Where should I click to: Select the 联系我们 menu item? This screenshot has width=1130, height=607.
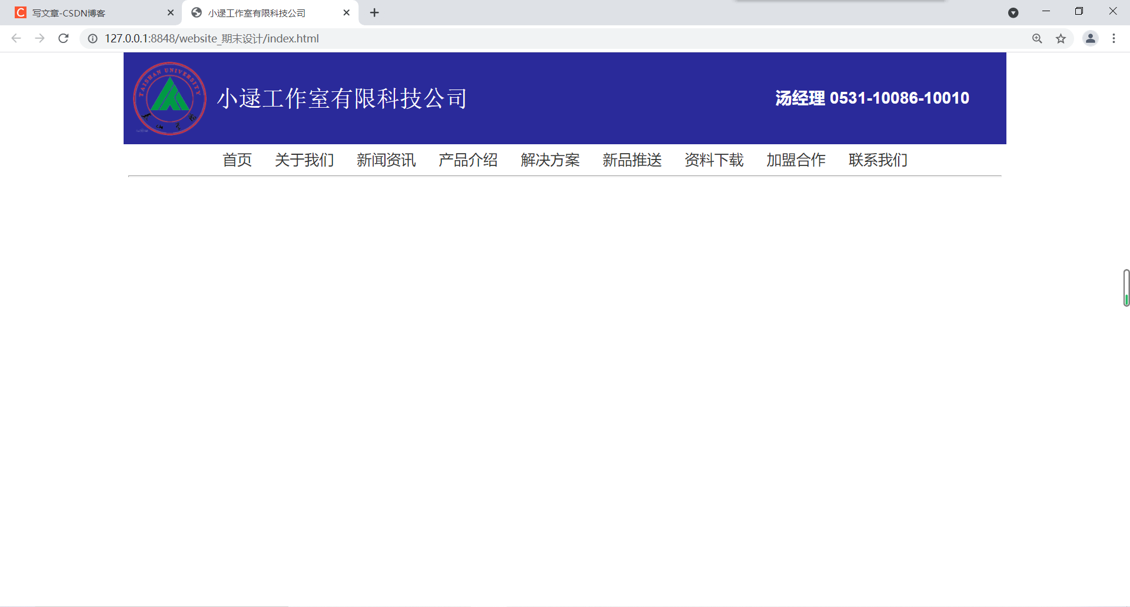pyautogui.click(x=878, y=160)
